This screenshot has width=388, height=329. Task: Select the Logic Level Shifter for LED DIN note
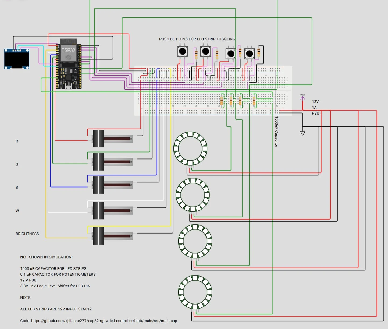point(55,286)
